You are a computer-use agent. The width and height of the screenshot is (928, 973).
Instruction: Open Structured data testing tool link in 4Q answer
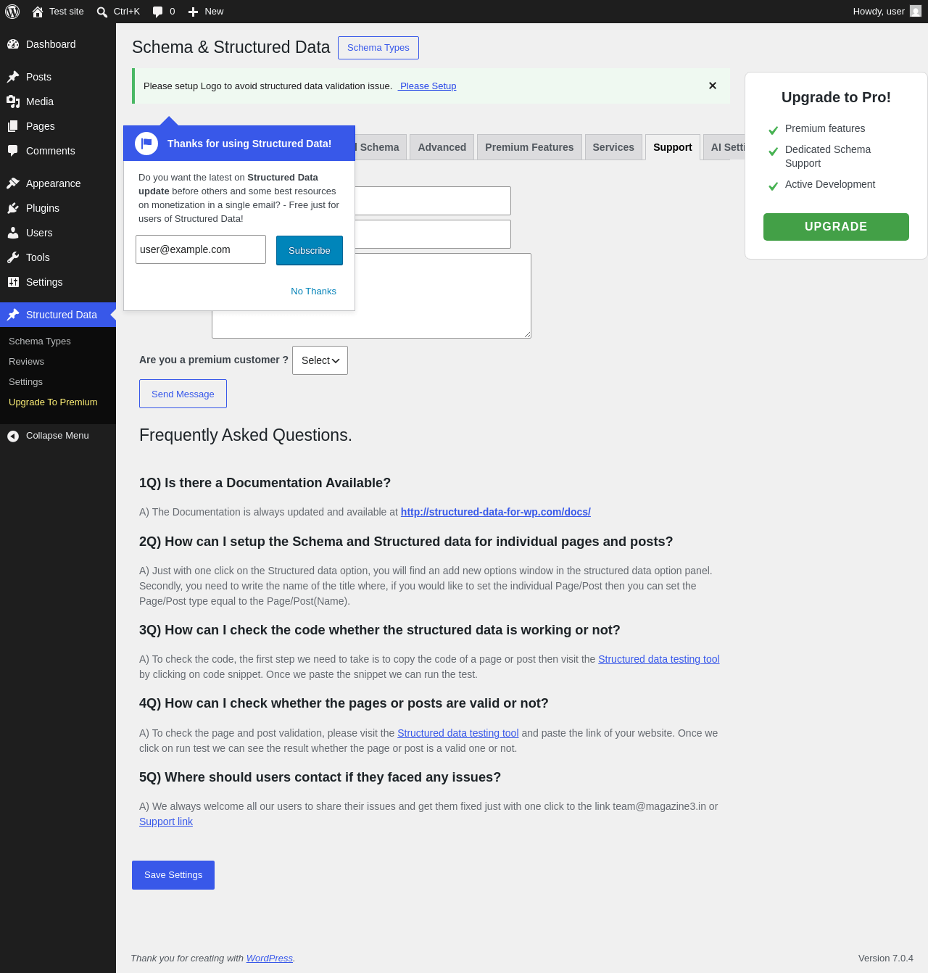458,733
